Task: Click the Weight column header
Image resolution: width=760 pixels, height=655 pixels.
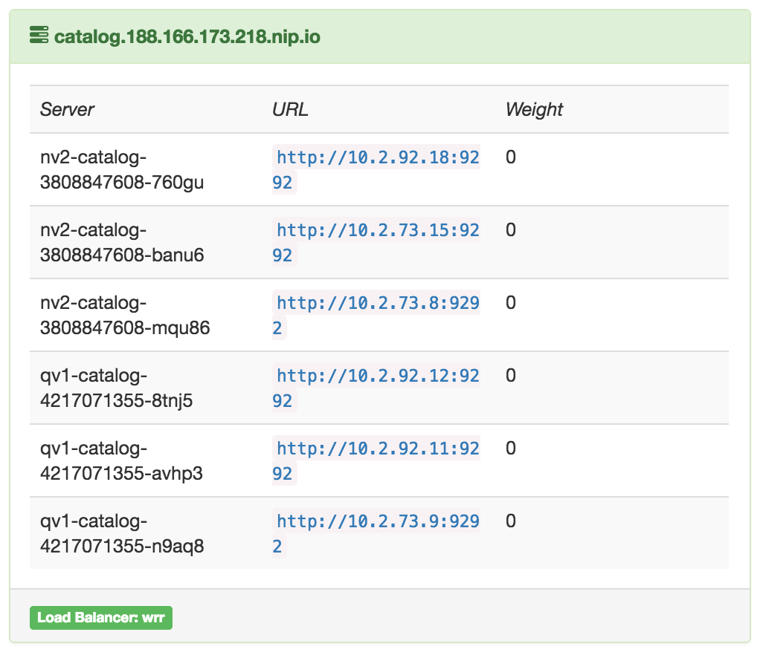Action: point(534,109)
